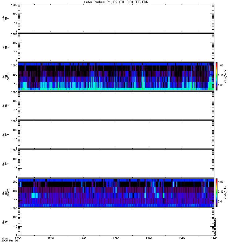Click the '1.00' value on thb color bar
This screenshot has height=247, width=232.
tap(221, 65)
